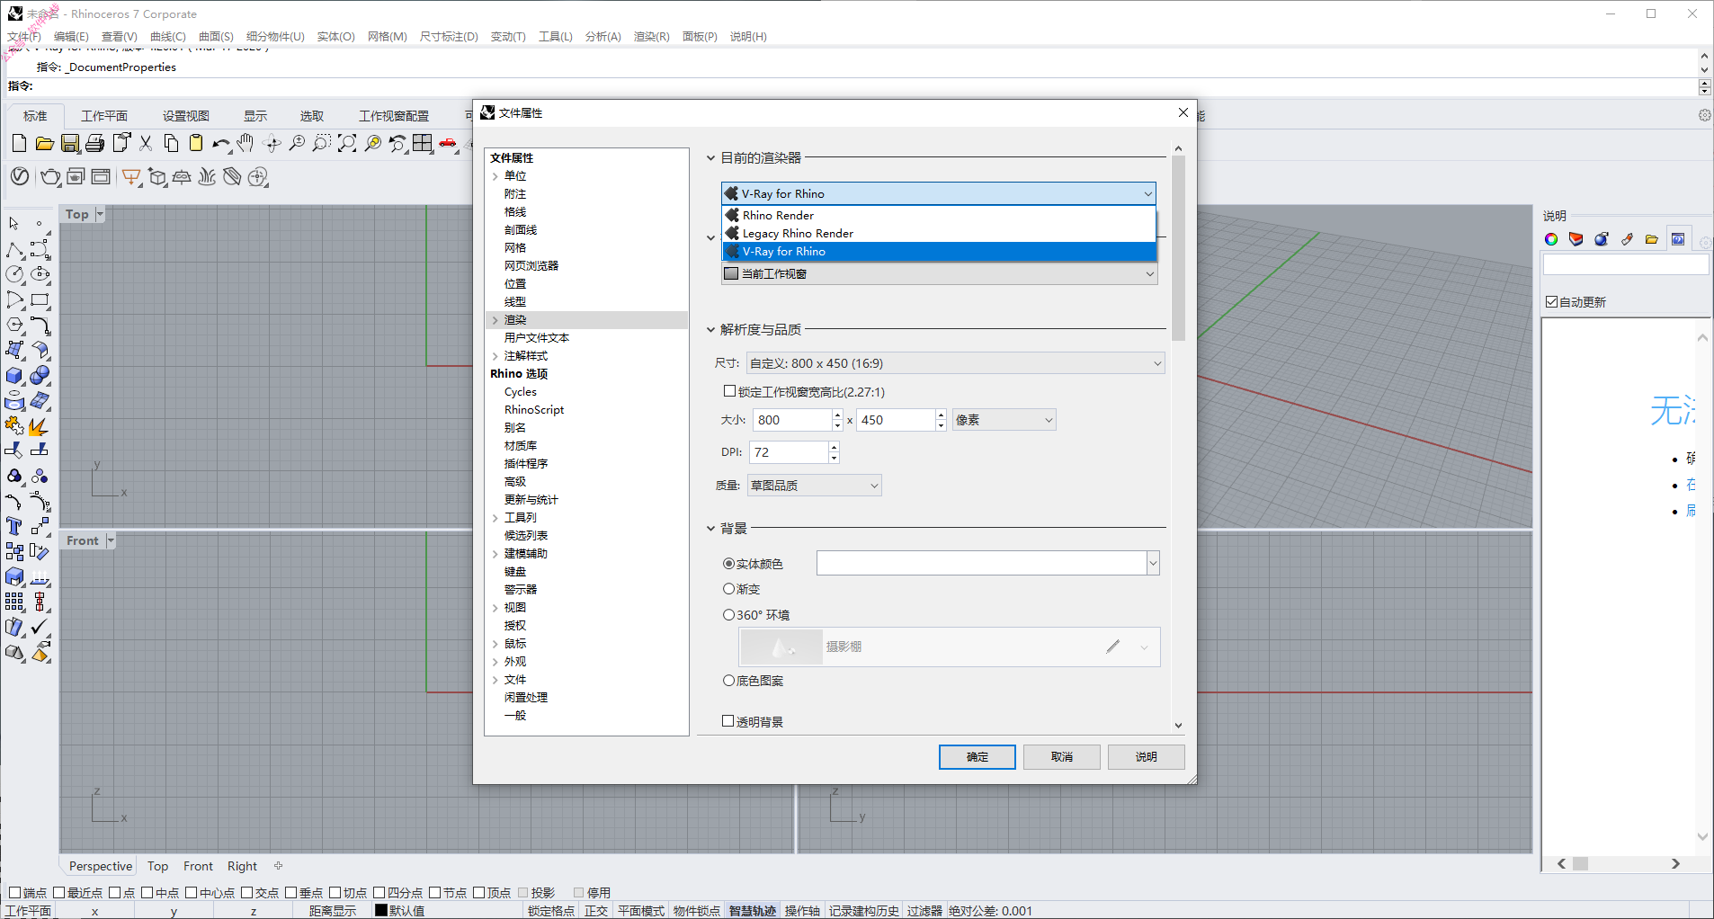Open the Materials color wheel panel tab
Image resolution: width=1714 pixels, height=919 pixels.
point(1551,239)
